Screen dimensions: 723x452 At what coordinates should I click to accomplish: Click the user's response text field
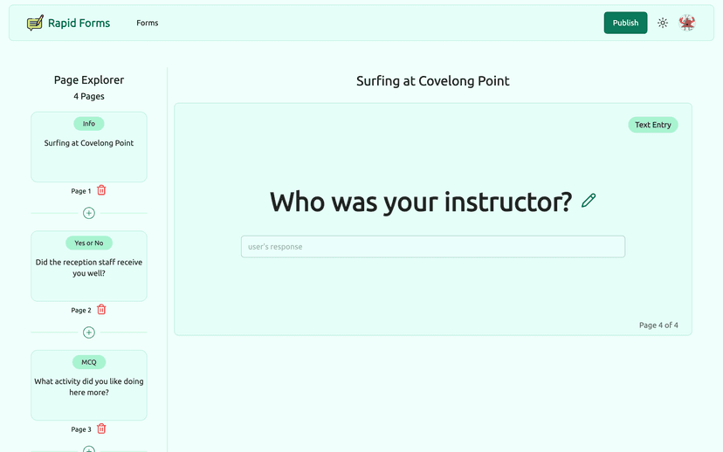click(x=433, y=247)
